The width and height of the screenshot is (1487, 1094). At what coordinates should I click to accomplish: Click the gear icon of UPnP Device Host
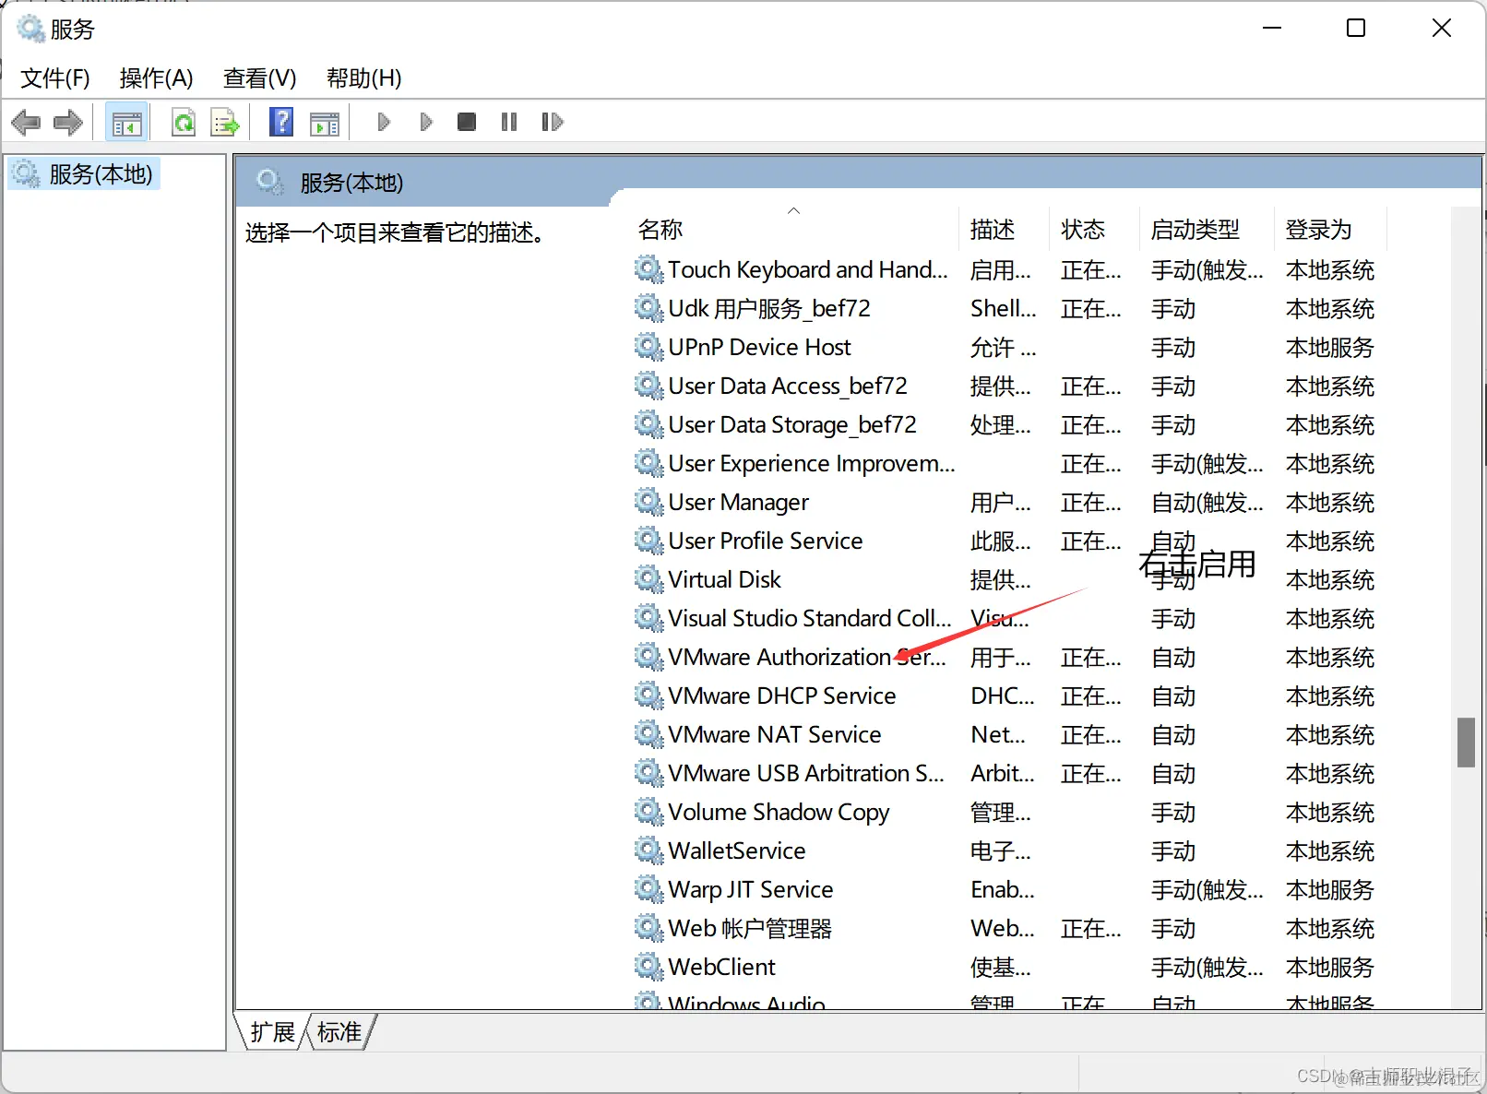648,347
